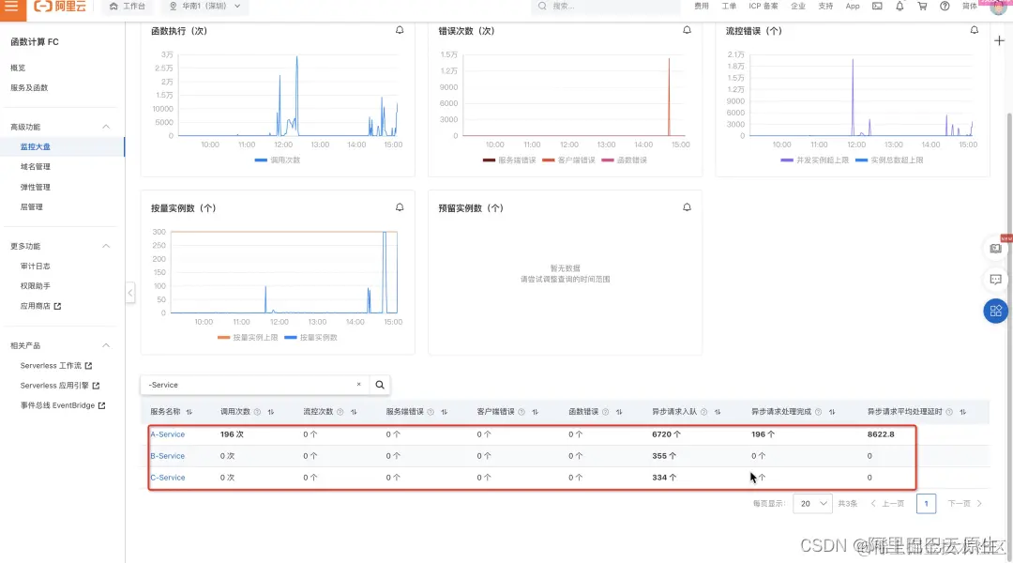Open 弹性管理 in sidebar
The height and width of the screenshot is (563, 1013).
point(36,188)
